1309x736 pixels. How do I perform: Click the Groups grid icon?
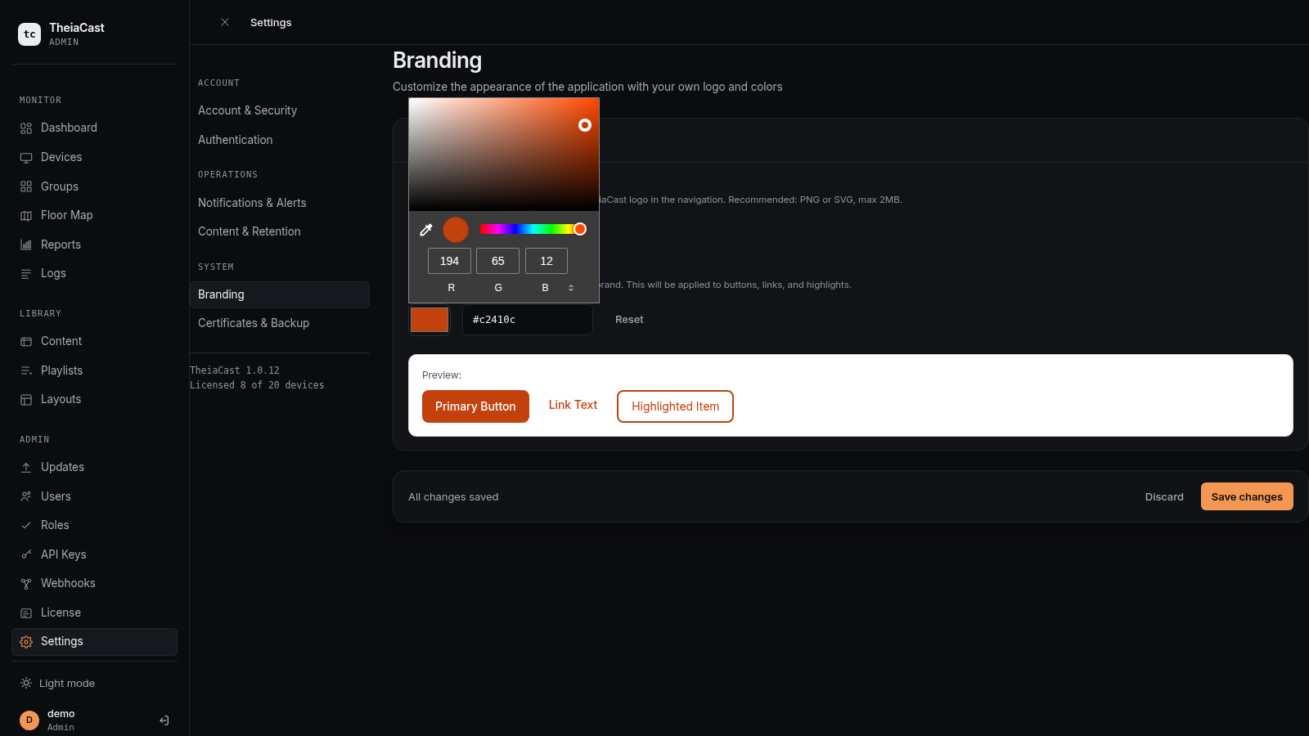[26, 186]
